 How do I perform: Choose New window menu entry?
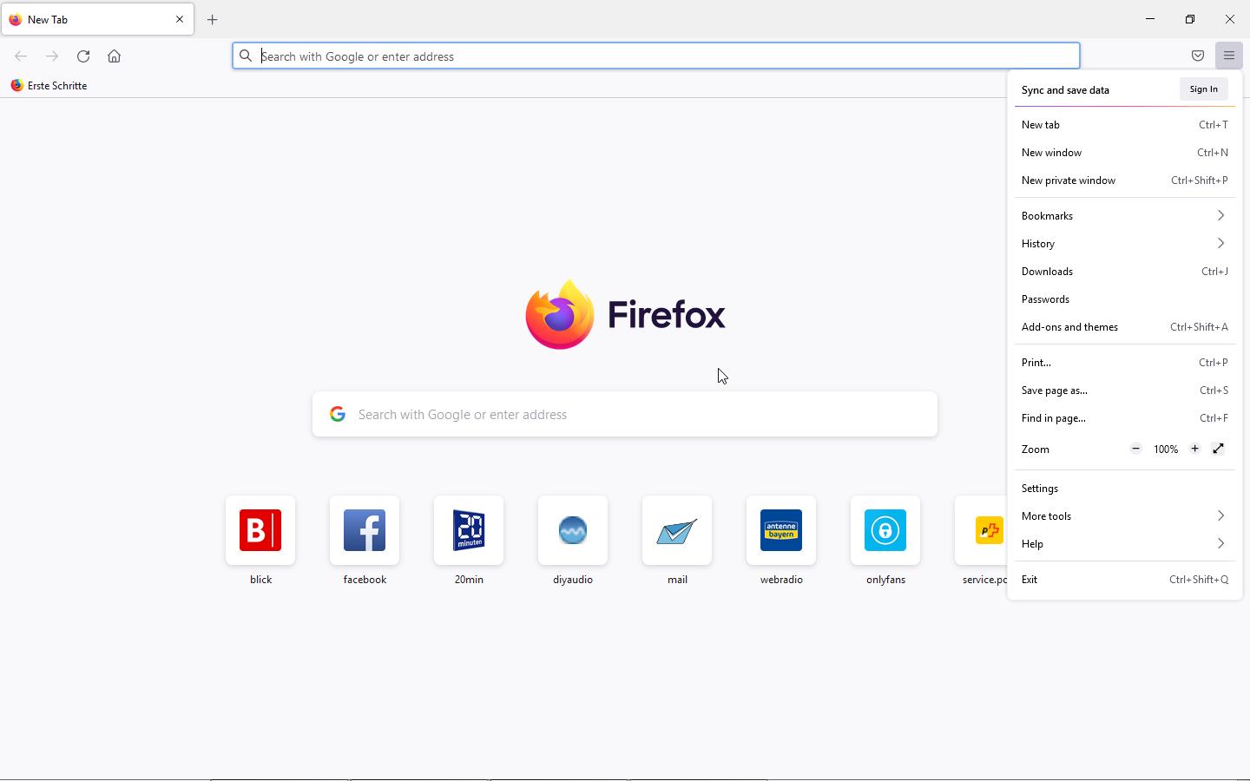[1124, 153]
